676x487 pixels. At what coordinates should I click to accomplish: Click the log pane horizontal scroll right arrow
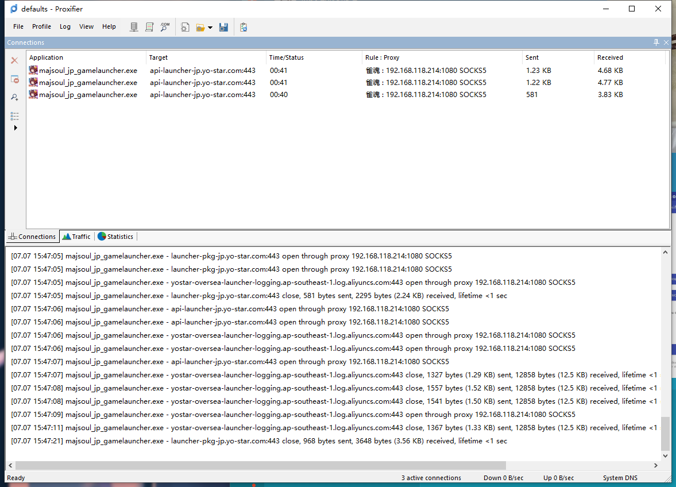tap(656, 465)
